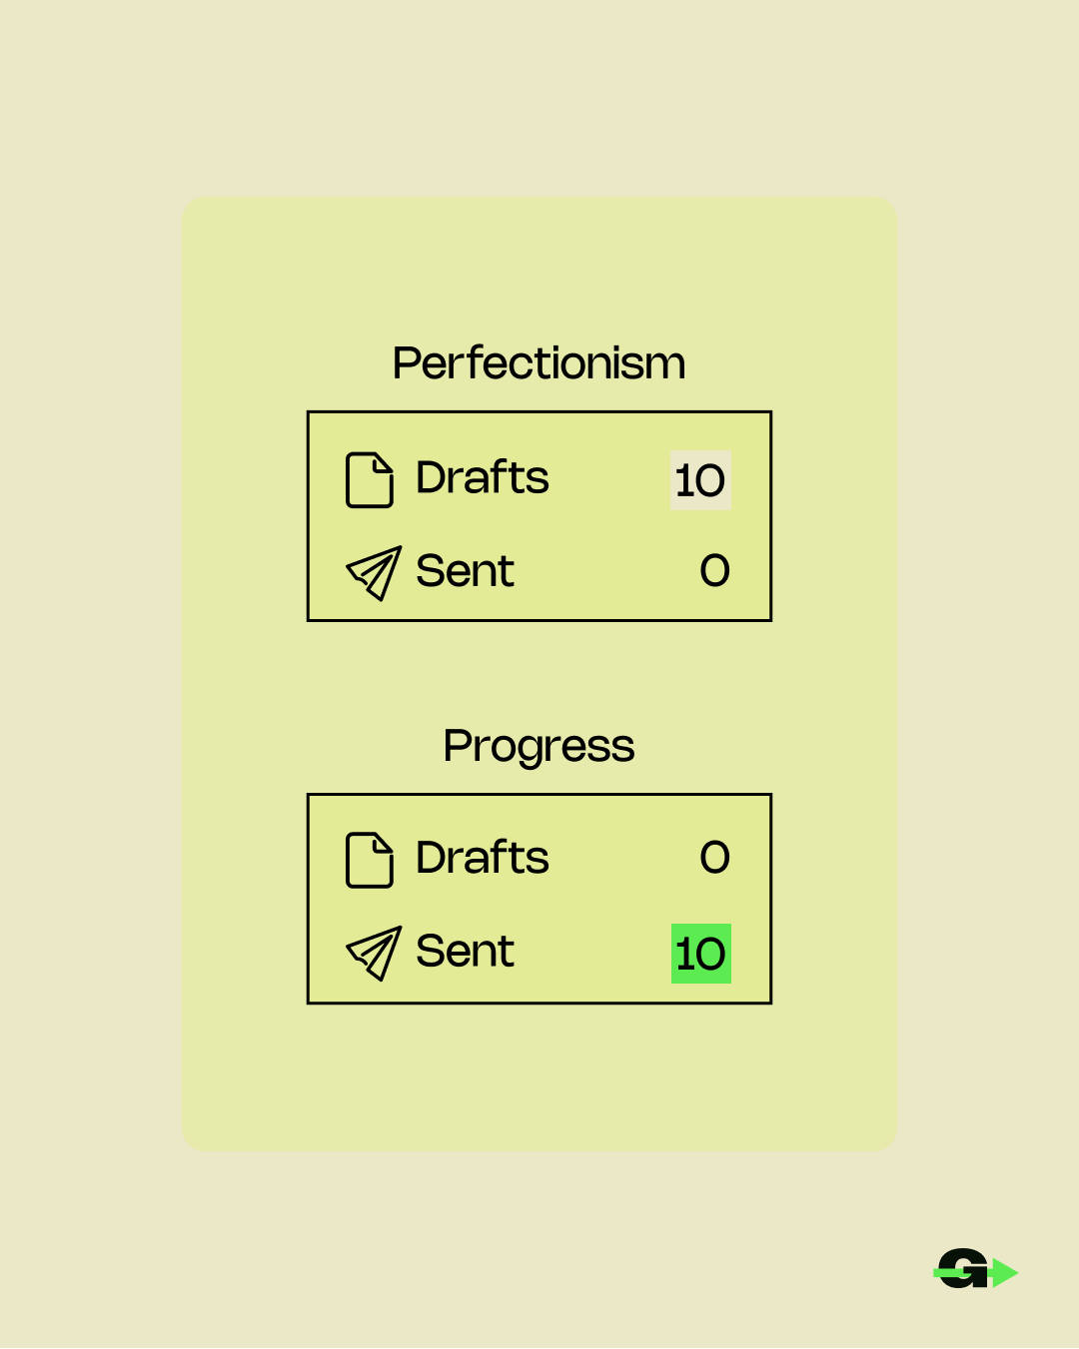Screen dimensions: 1079x1349
Task: Click the green highlighted 10 sent count
Action: [x=700, y=954]
